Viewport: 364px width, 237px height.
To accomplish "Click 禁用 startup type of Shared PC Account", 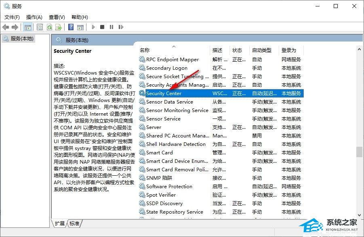I will [x=257, y=135].
